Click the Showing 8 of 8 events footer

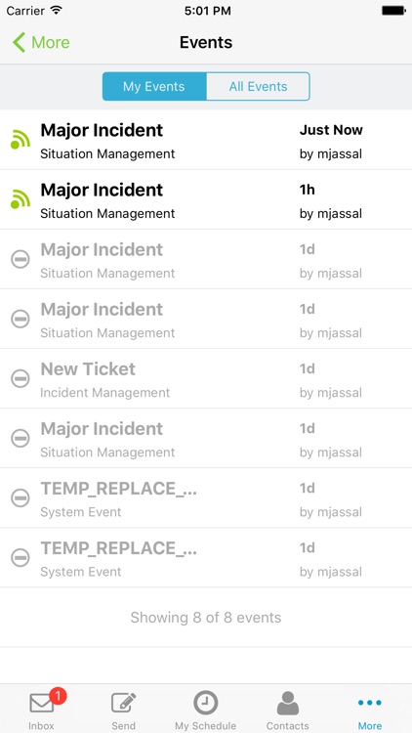pyautogui.click(x=206, y=618)
